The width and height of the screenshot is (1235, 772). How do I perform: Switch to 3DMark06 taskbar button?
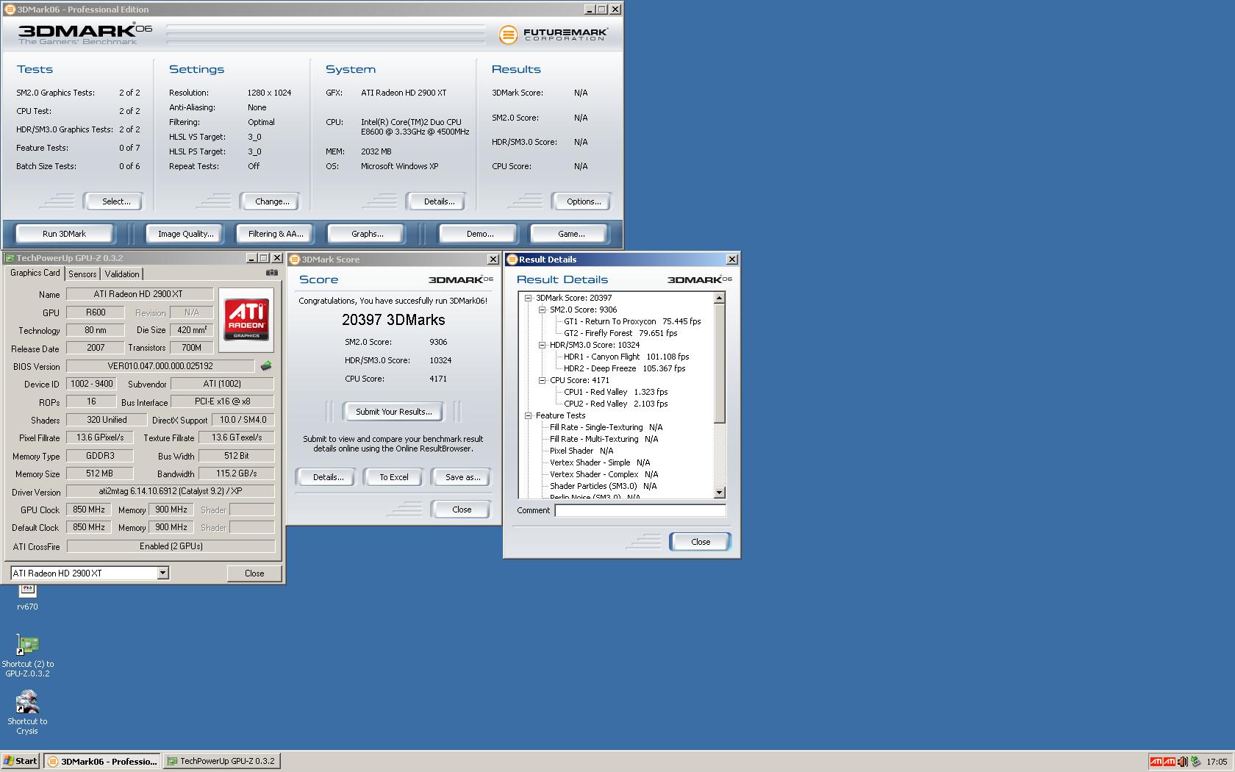click(101, 761)
